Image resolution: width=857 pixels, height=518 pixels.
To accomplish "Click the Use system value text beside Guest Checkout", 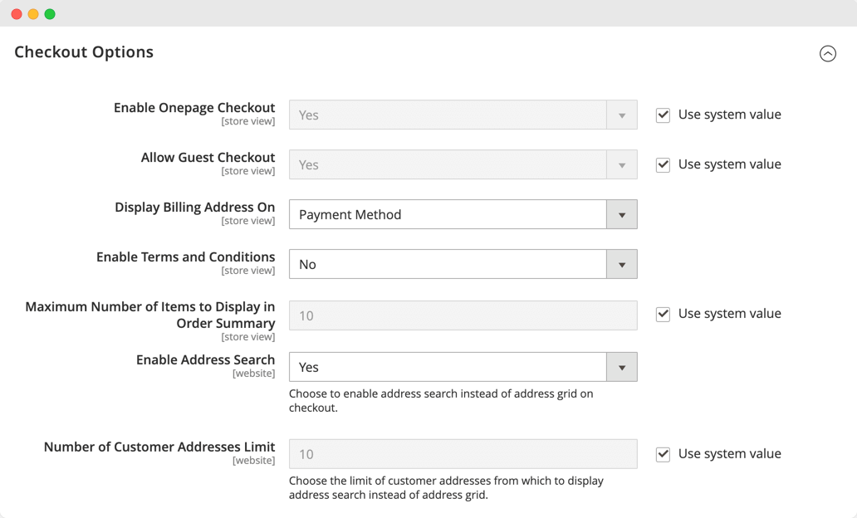I will 730,164.
